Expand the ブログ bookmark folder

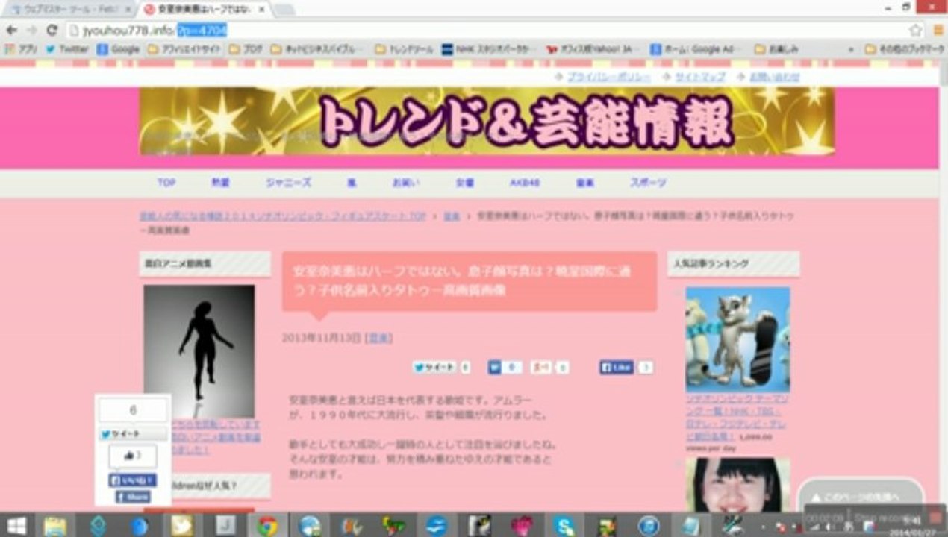pyautogui.click(x=246, y=49)
